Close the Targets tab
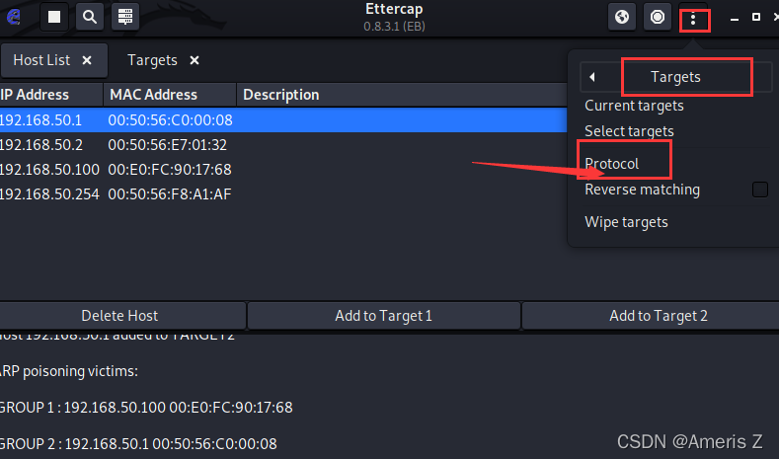The height and width of the screenshot is (459, 779). click(195, 60)
